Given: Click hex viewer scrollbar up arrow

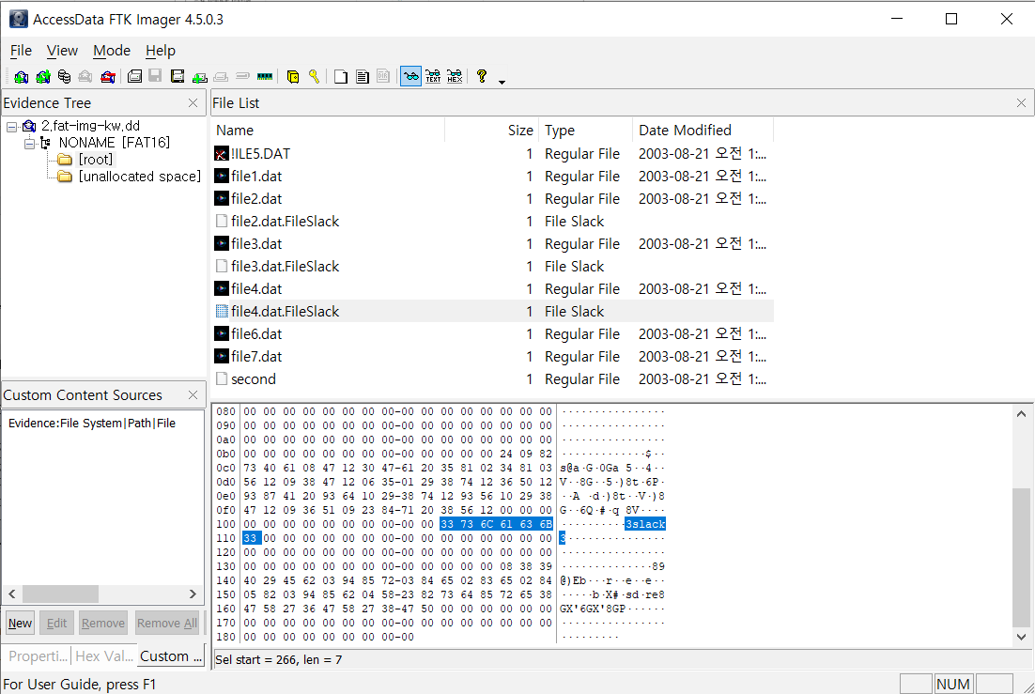Looking at the screenshot, I should pos(1021,414).
